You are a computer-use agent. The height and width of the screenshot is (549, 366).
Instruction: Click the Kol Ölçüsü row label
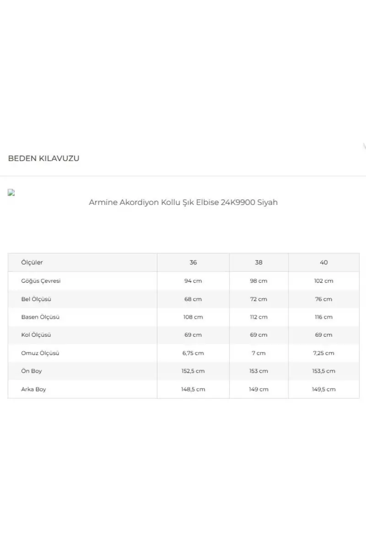click(36, 335)
